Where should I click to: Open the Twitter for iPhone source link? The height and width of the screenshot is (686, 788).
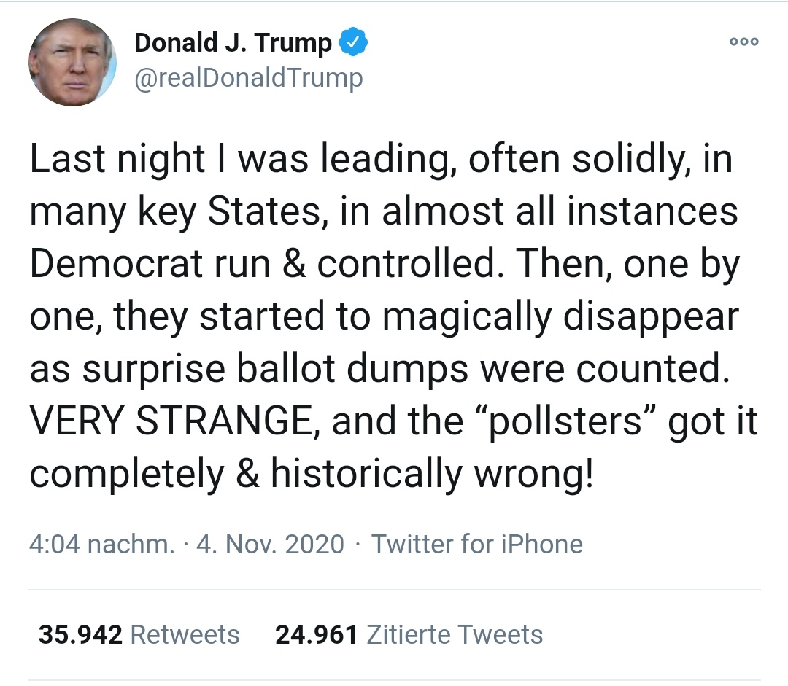[477, 544]
